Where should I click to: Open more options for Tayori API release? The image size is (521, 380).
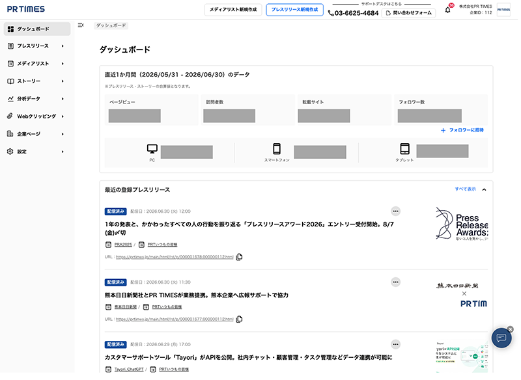pos(395,344)
